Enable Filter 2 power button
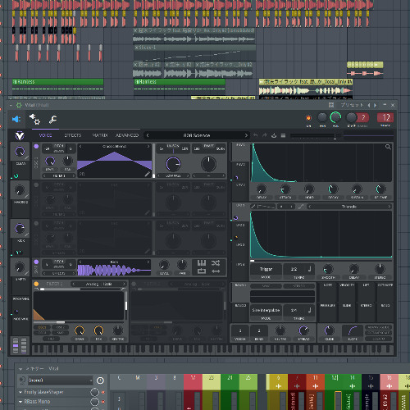This screenshot has width=410, height=410. coord(134,284)
